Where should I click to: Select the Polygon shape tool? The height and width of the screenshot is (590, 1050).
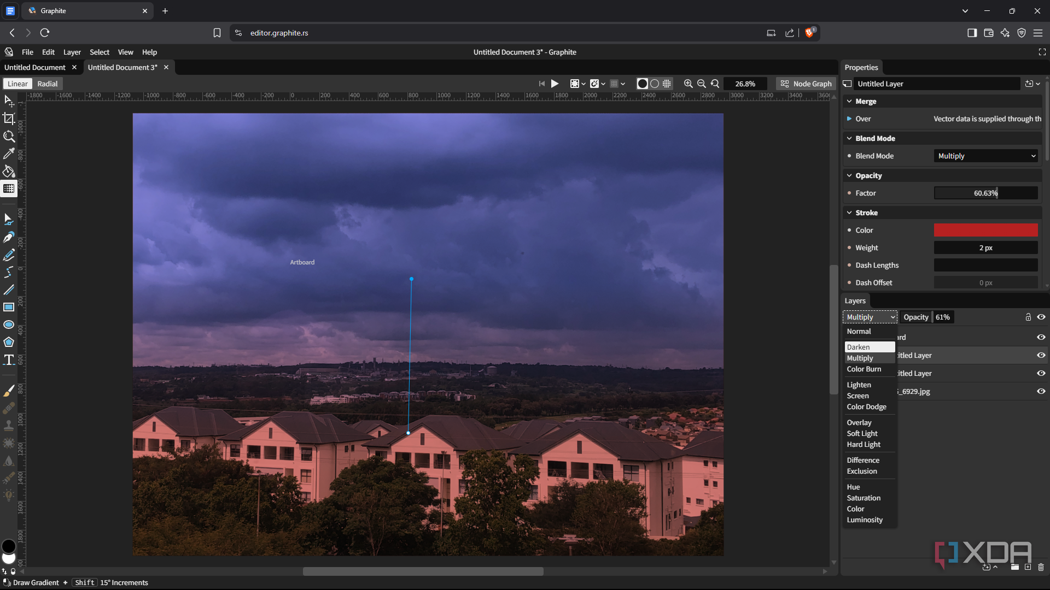[9, 342]
